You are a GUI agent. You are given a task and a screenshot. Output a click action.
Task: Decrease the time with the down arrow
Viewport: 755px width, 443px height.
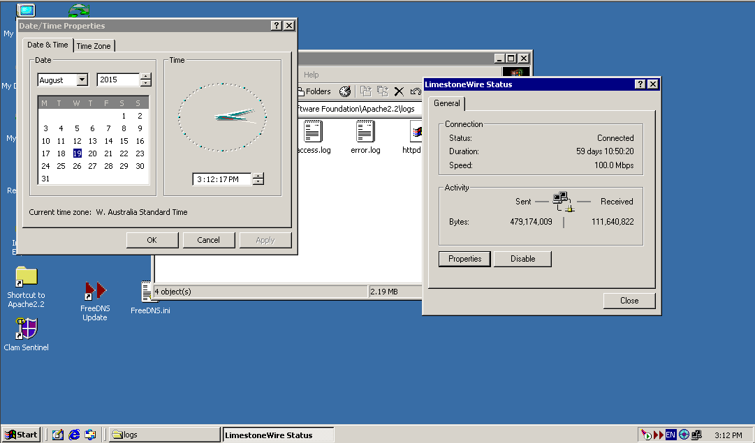point(258,182)
